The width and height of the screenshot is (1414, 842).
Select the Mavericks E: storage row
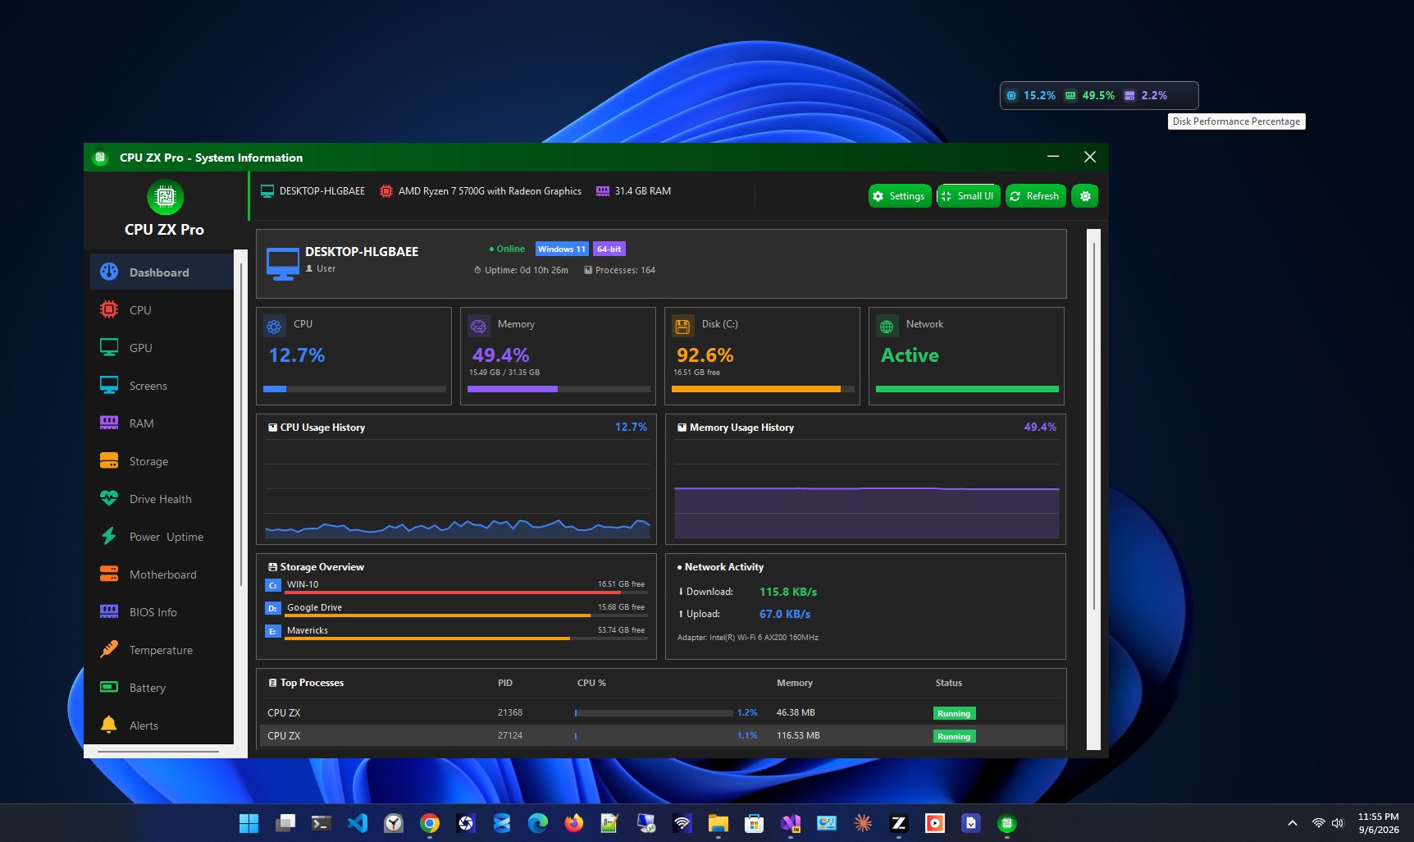pos(455,631)
